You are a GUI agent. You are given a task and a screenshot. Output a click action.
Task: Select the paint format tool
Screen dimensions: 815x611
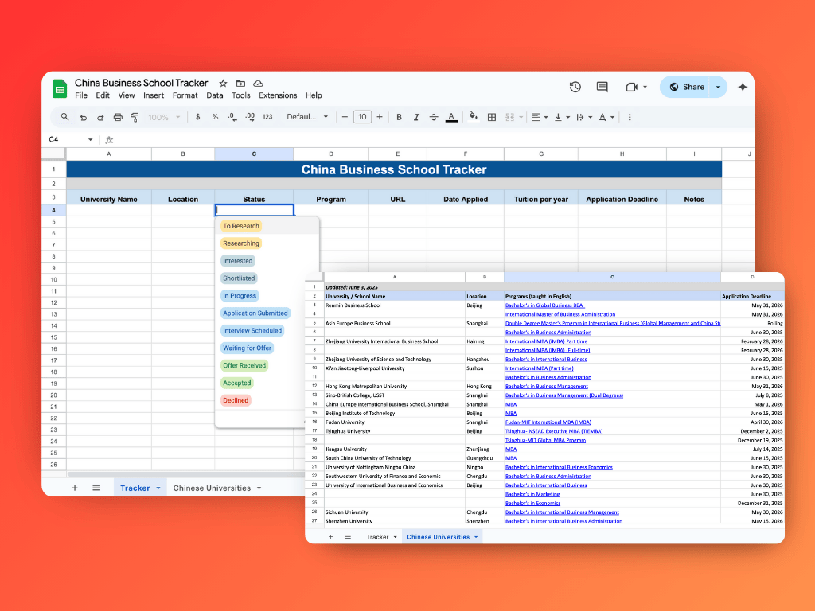tap(135, 117)
